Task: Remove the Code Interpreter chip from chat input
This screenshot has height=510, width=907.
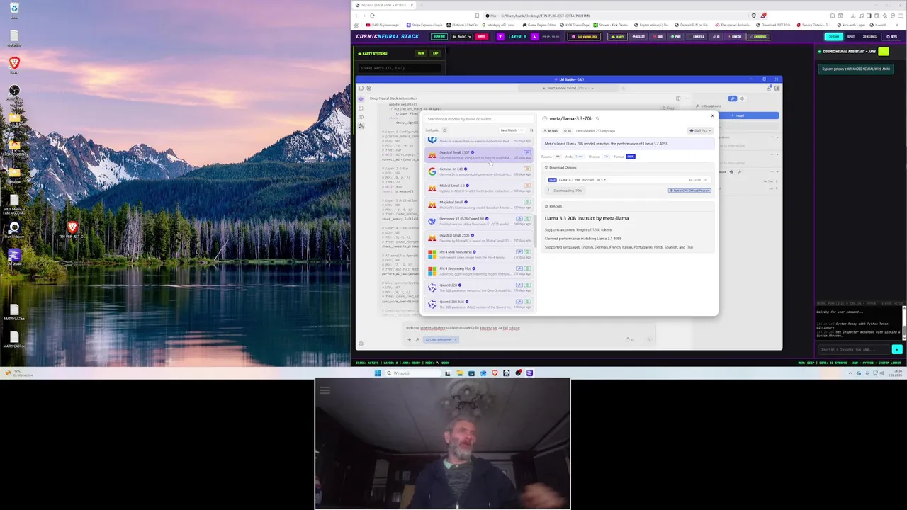Action: [456, 339]
